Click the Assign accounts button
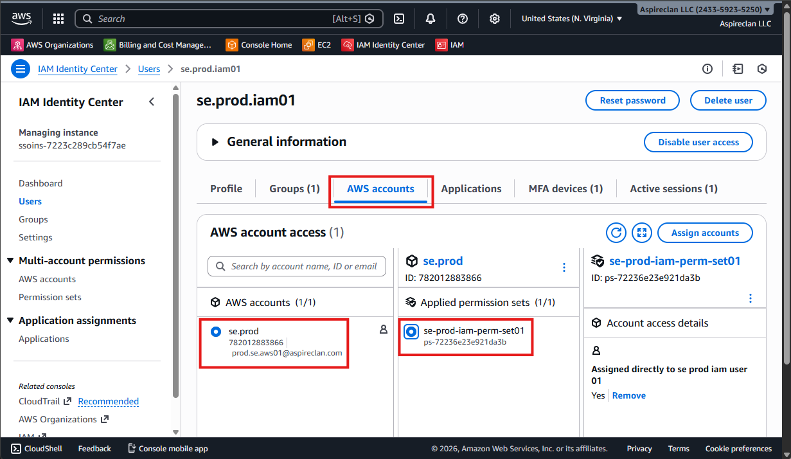Image resolution: width=791 pixels, height=459 pixels. pos(705,233)
